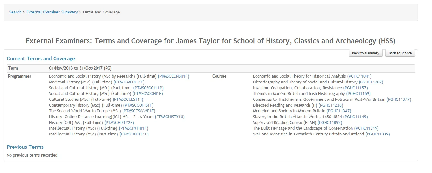Click the Courses column label

pyautogui.click(x=219, y=76)
